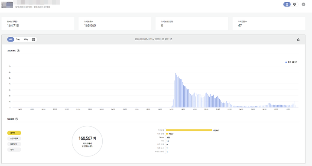Switch to the desktop monitor view icon
Image resolution: width=312 pixels, height=166 pixels.
(x=295, y=4)
